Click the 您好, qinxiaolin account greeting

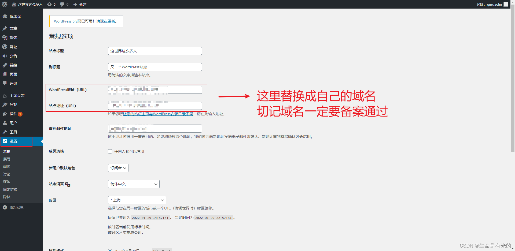489,4
